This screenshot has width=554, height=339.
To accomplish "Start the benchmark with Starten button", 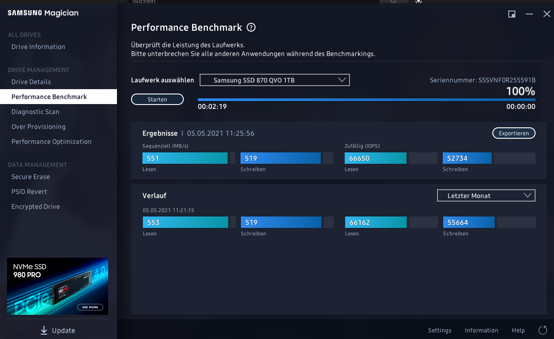I will 157,100.
